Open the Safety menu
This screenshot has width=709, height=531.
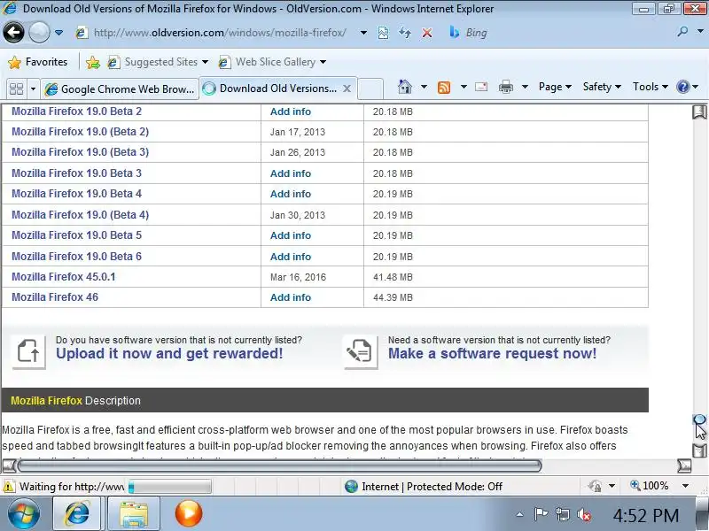pos(602,86)
